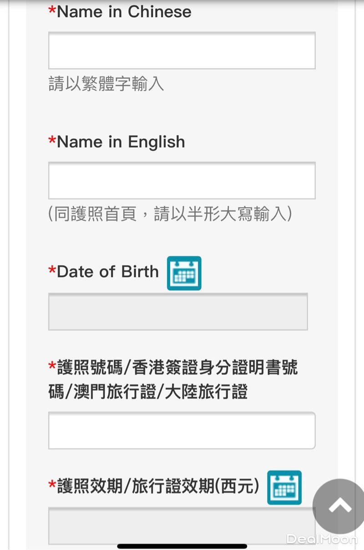The width and height of the screenshot is (364, 550).
Task: Focus the Name in Chinese text box
Action: (182, 51)
